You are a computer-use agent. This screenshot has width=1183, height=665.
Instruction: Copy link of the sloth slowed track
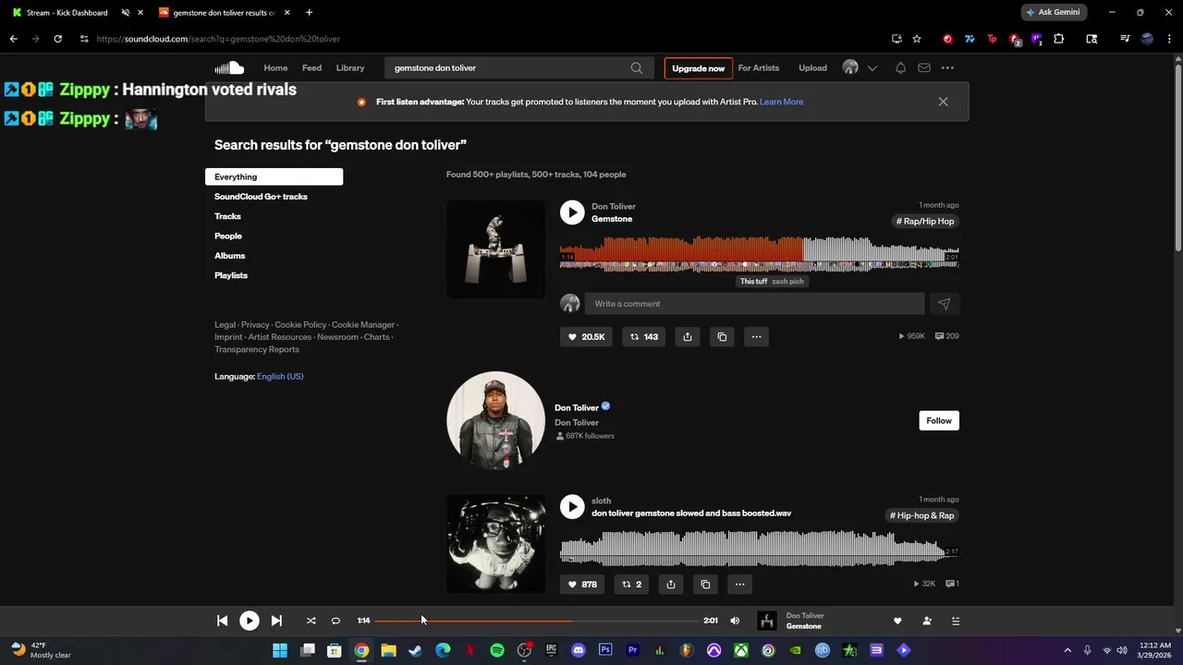point(705,584)
